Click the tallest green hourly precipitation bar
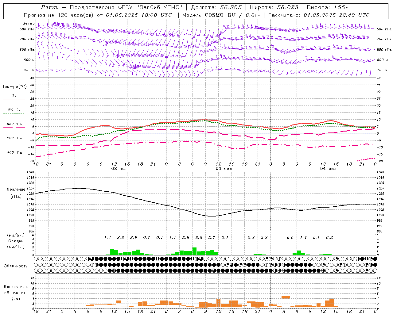Screen dimensions: 393x314 (x=194, y=251)
